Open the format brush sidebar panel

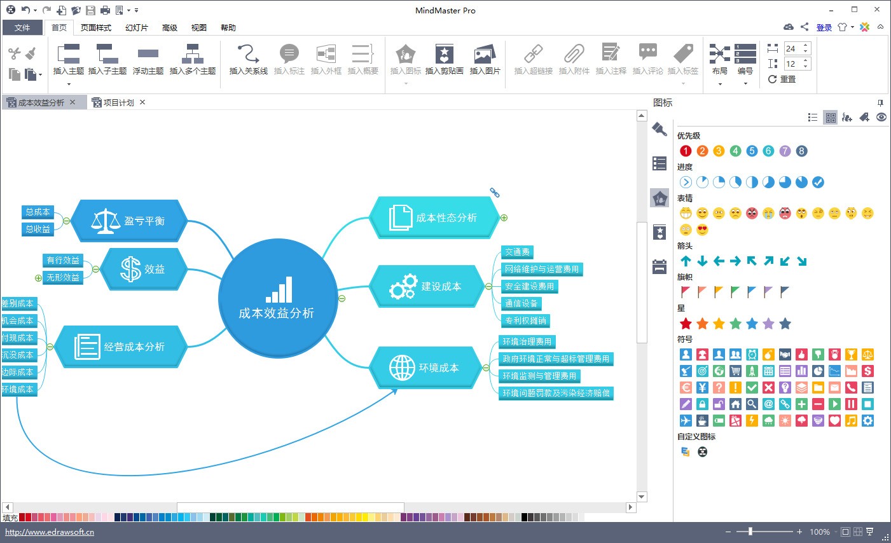coord(660,129)
